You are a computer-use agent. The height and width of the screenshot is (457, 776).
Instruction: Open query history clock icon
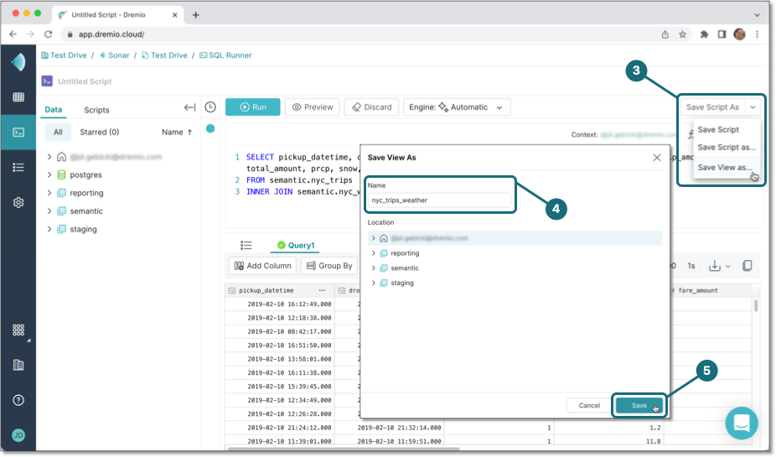coord(210,107)
